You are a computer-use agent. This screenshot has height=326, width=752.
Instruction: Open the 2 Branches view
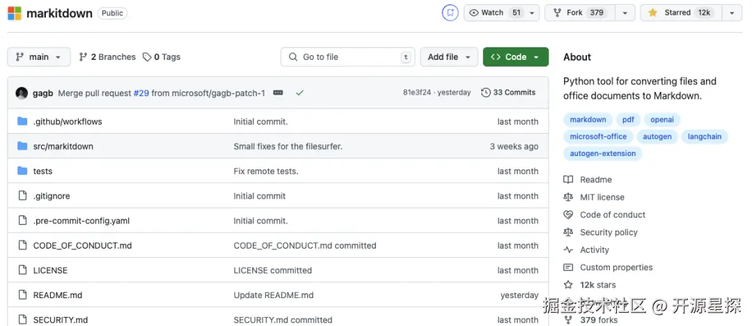tap(107, 57)
